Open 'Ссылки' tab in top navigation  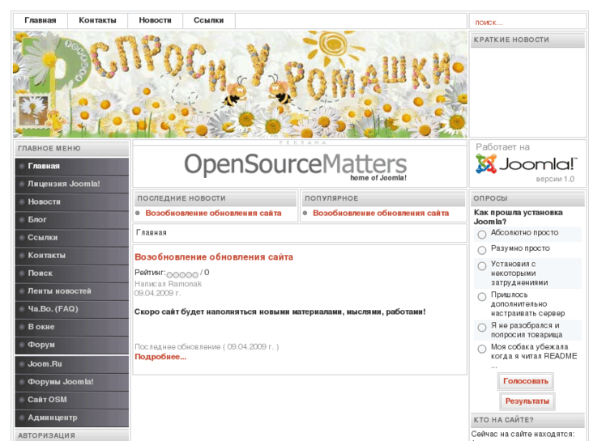tap(208, 20)
